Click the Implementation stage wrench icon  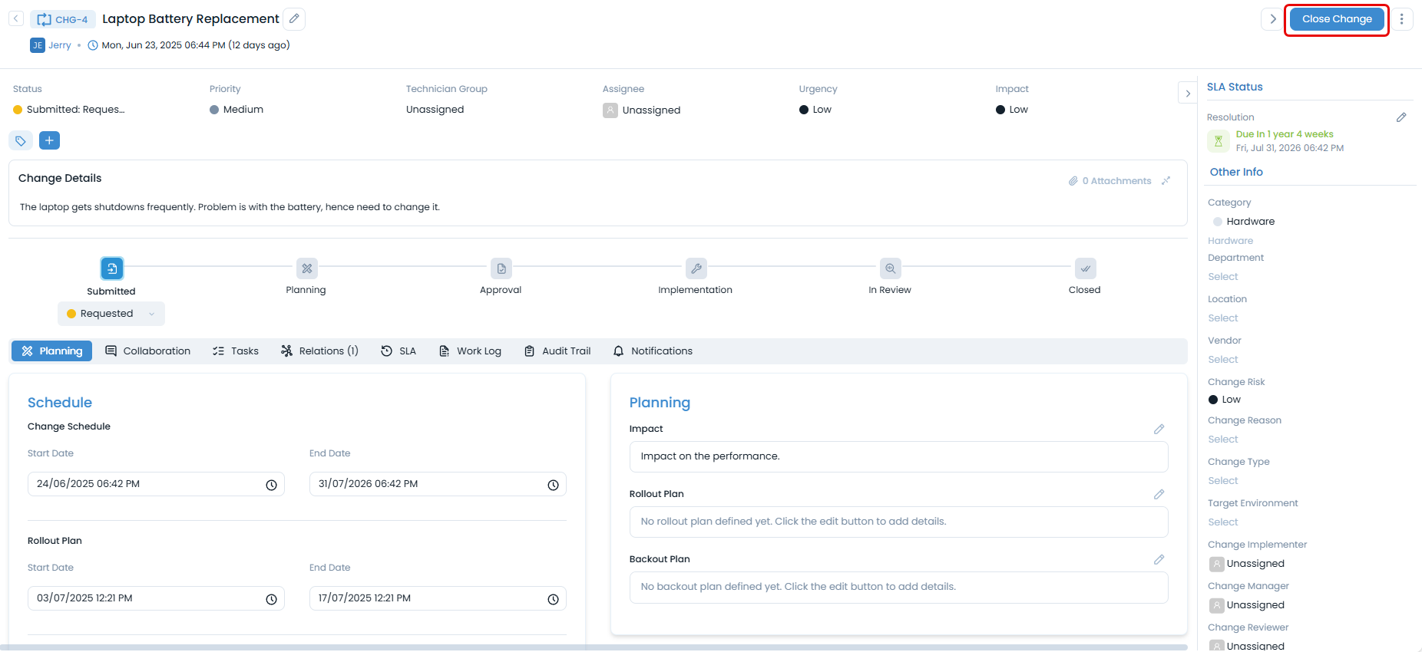tap(696, 268)
